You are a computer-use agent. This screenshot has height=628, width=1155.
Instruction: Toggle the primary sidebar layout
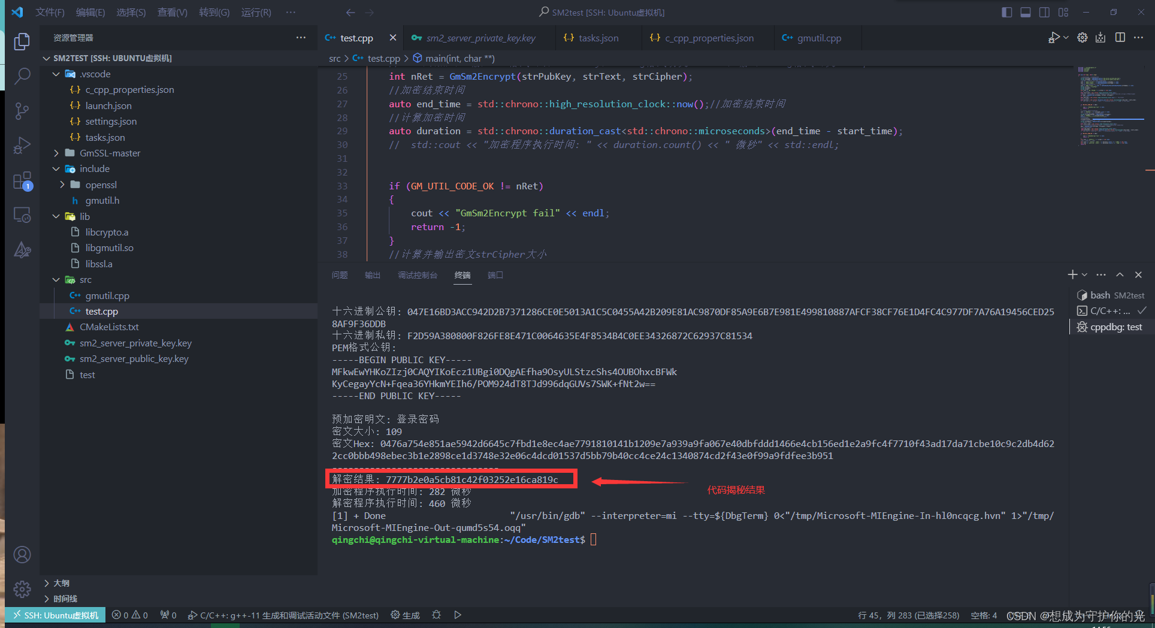pos(1007,13)
